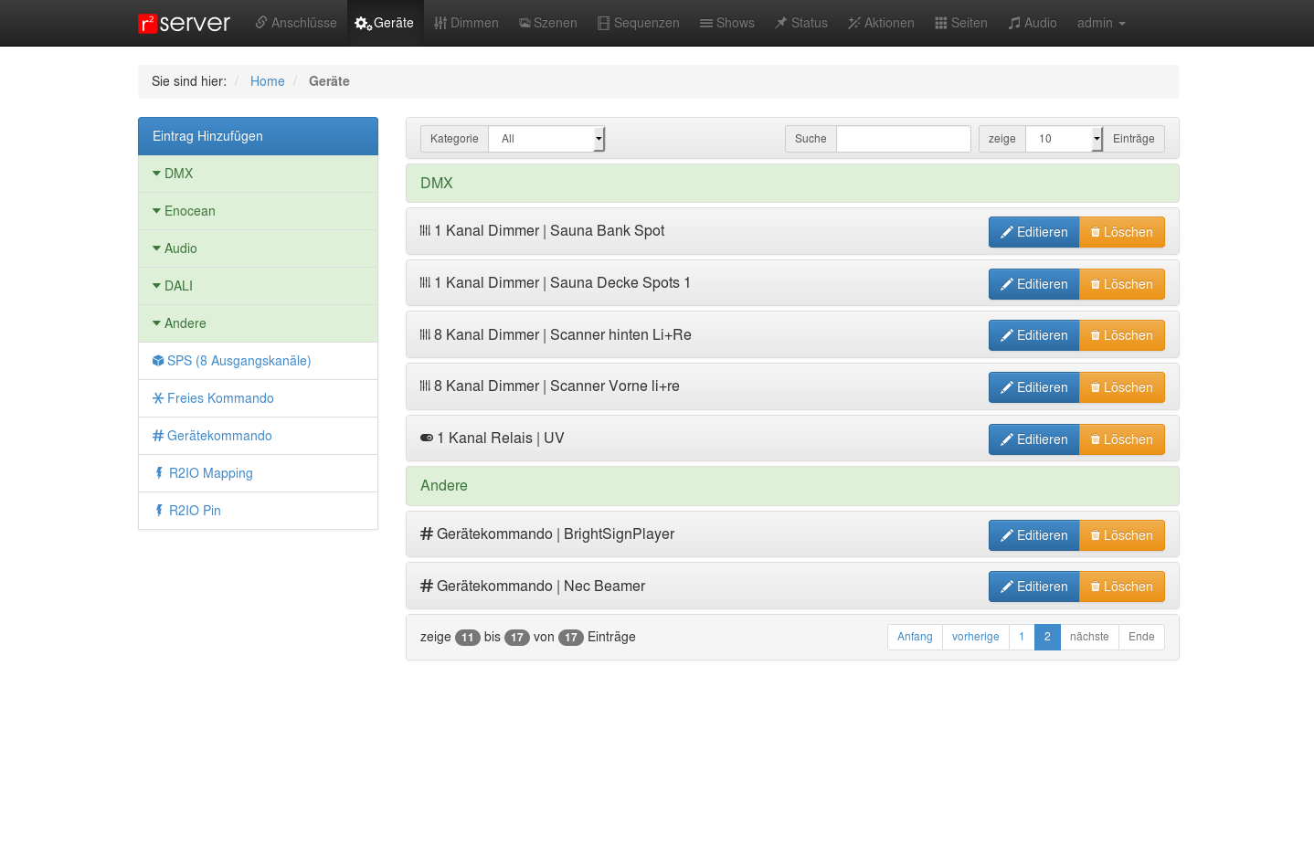Image resolution: width=1314 pixels, height=856 pixels.
Task: Click the lightning icon next to R2IO Mapping
Action: [159, 473]
